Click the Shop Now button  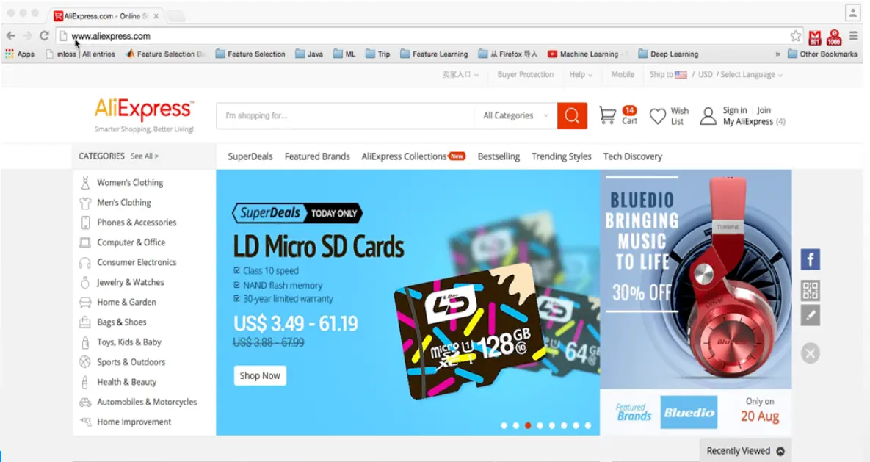pyautogui.click(x=260, y=376)
